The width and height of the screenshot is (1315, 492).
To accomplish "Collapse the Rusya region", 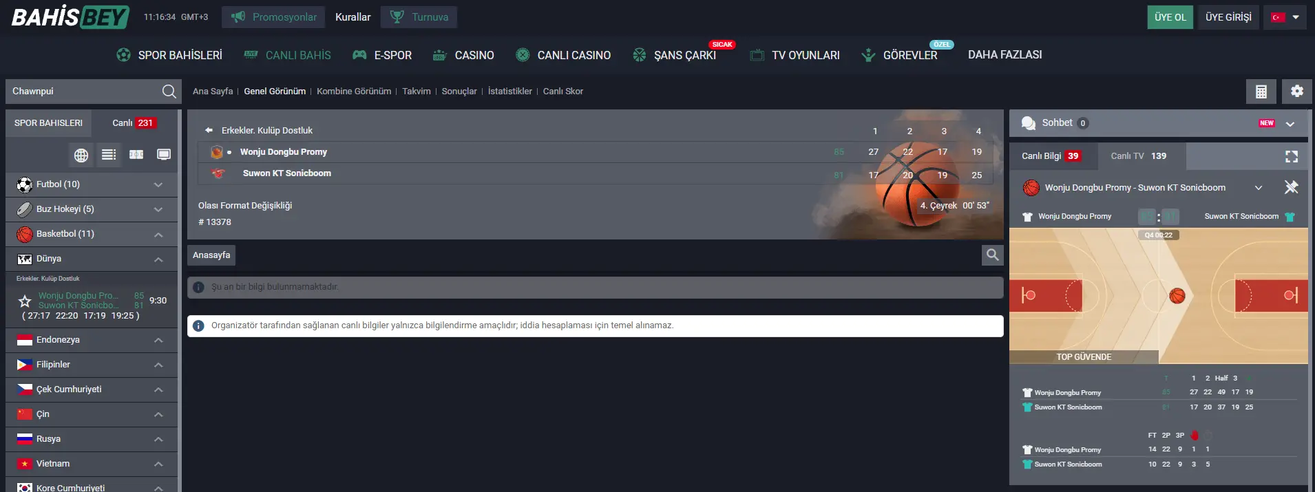I will click(x=92, y=439).
